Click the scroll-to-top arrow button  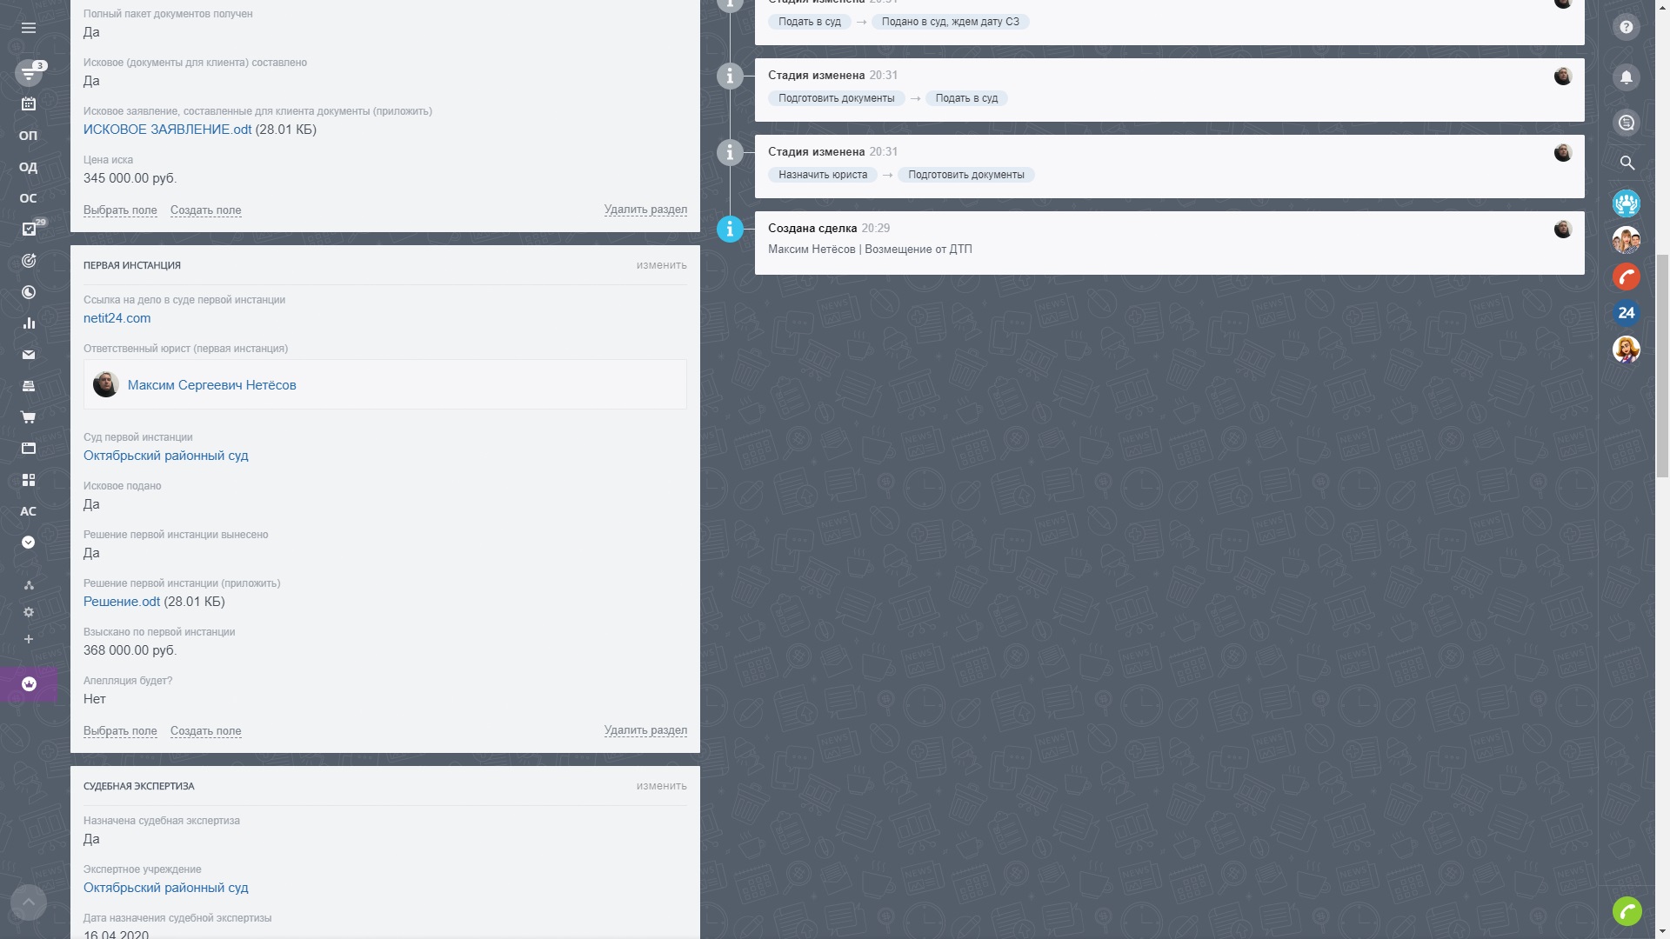(x=29, y=902)
